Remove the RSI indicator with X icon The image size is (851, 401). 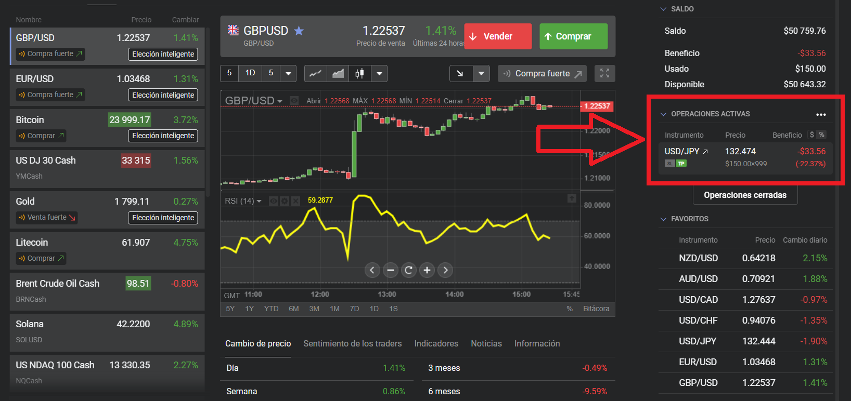[x=295, y=201]
